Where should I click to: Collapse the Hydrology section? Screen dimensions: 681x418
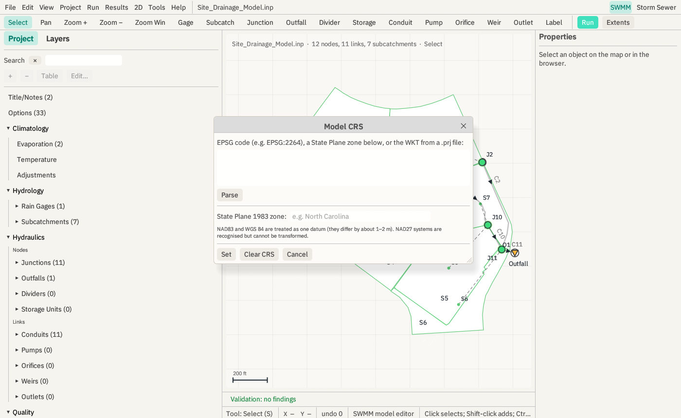click(8, 191)
